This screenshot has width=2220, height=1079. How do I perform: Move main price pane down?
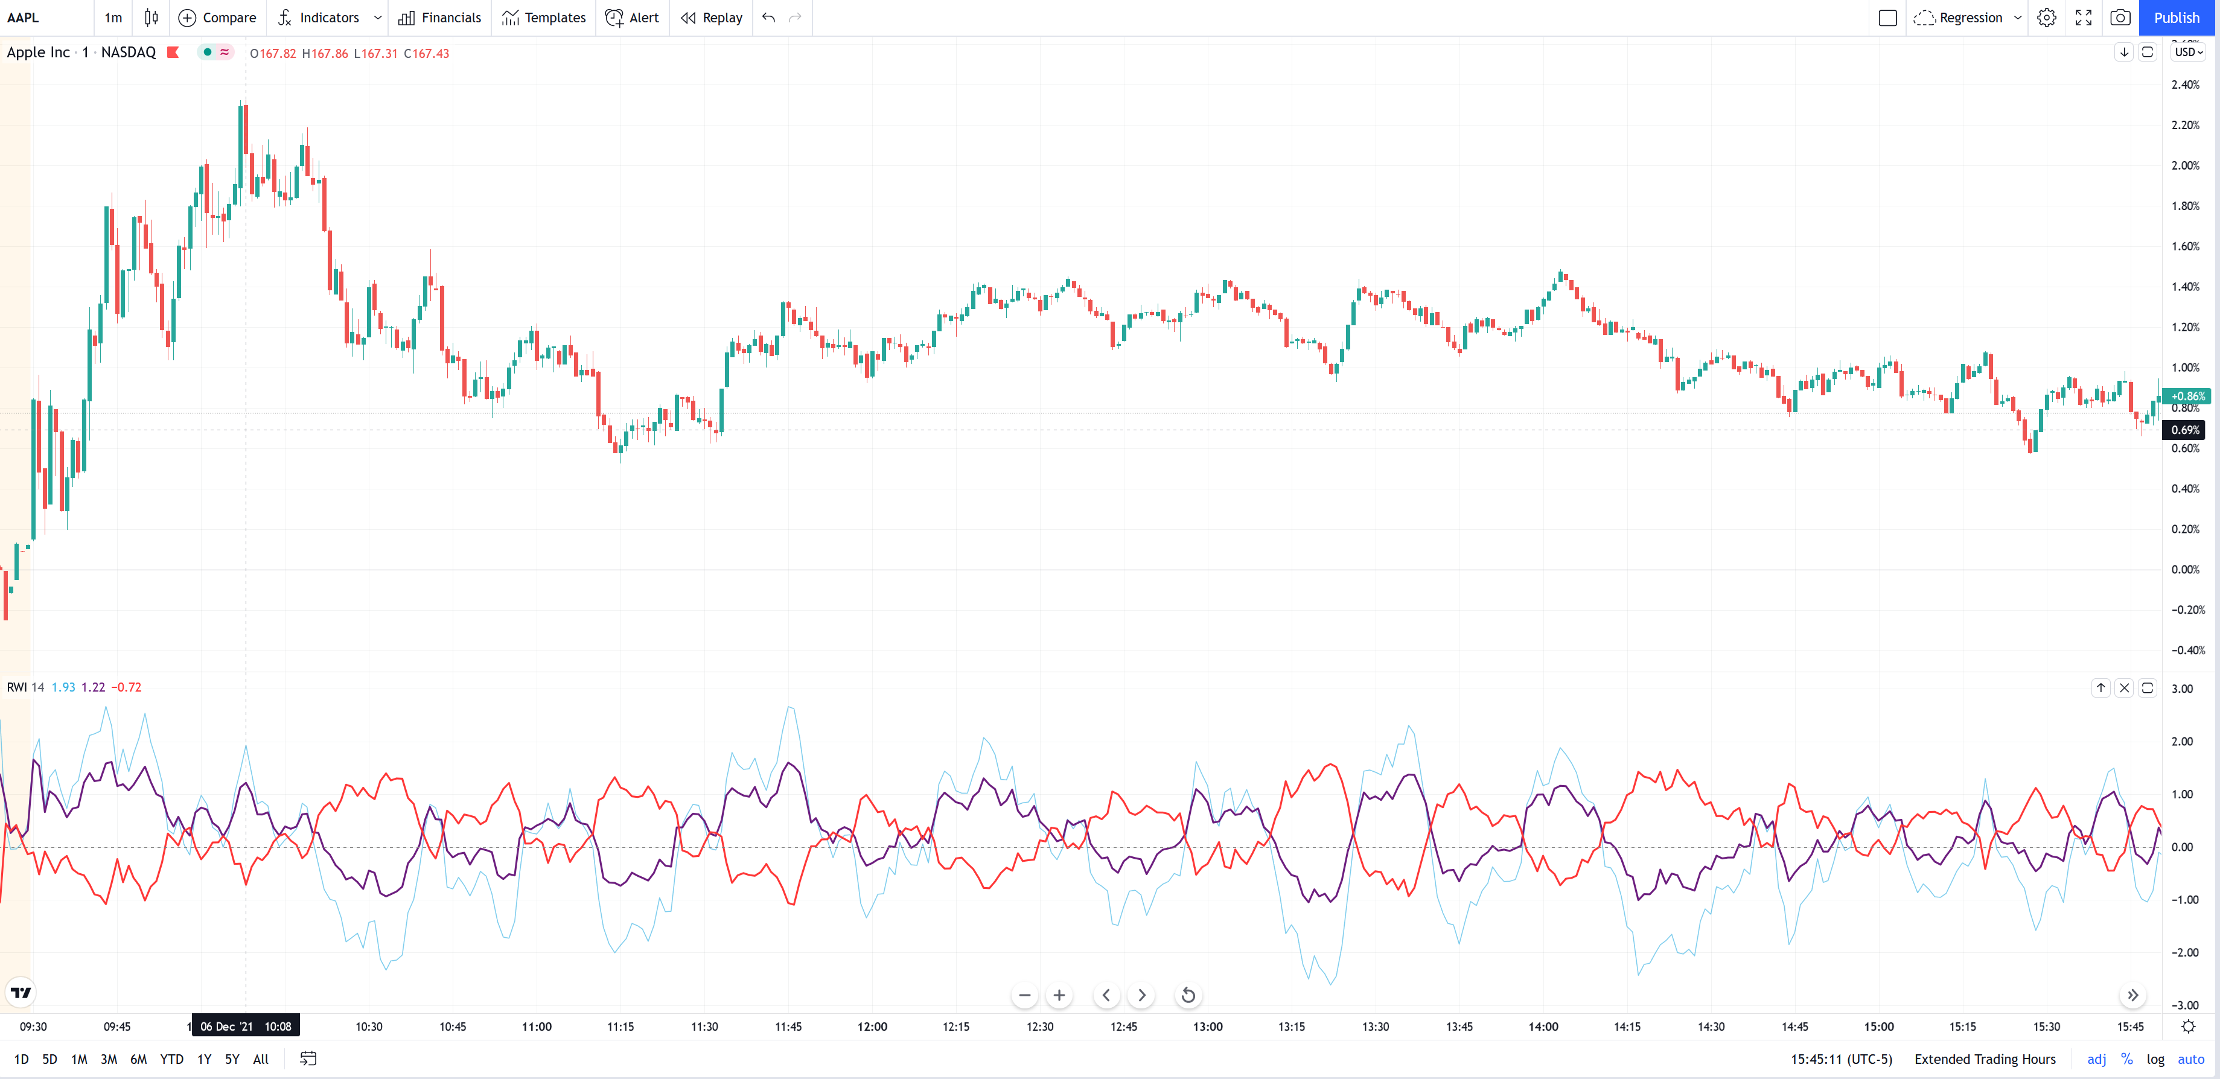point(2125,52)
